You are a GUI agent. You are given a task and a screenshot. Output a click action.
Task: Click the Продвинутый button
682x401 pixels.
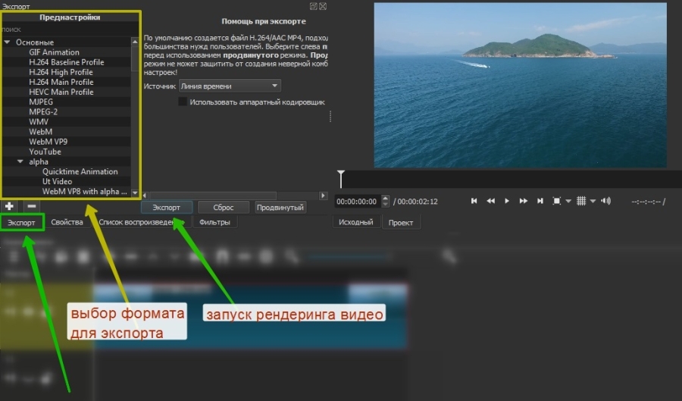(x=280, y=207)
